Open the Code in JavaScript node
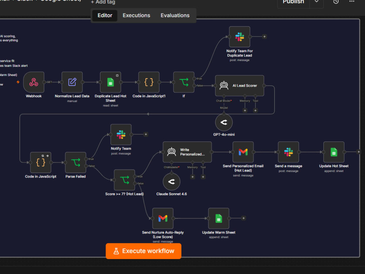The width and height of the screenshot is (365, 274). [x=41, y=163]
